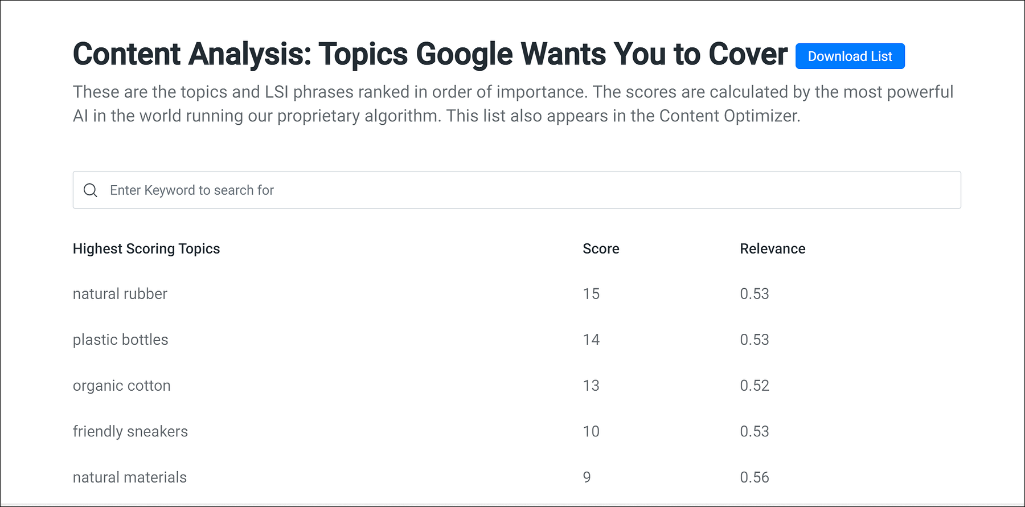
Task: Click score 14 for plastic bottles
Action: 591,340
